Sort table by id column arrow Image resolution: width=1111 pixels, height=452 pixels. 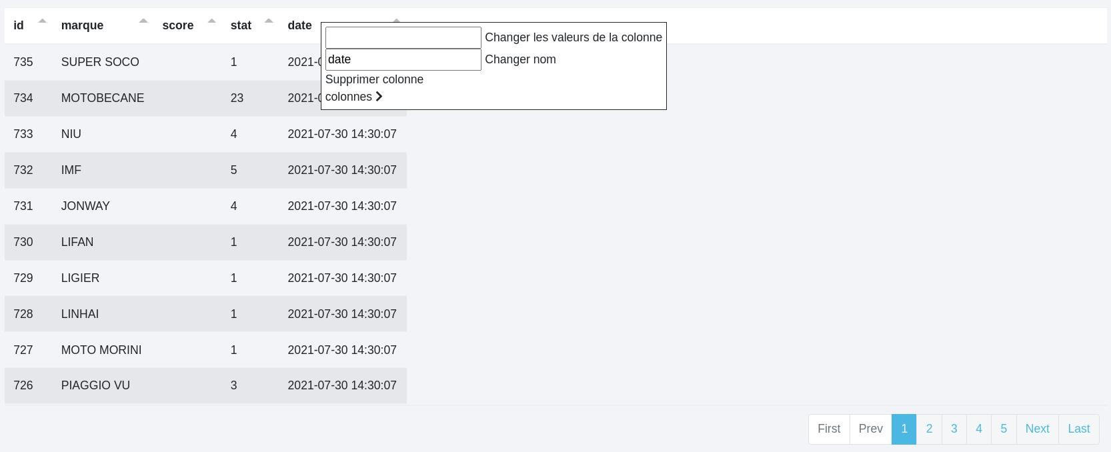tap(43, 21)
